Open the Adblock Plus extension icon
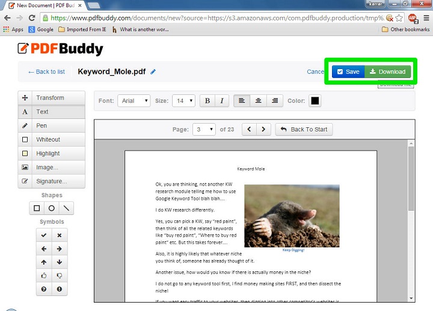 tap(413, 18)
